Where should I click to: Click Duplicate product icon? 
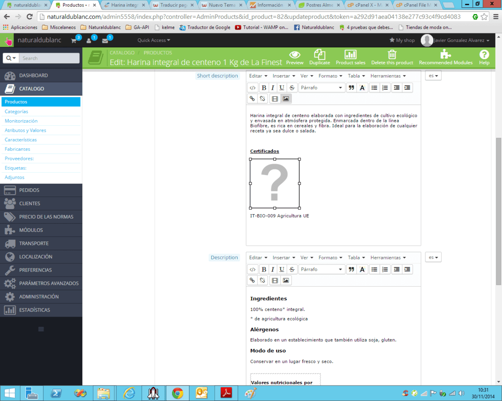(319, 57)
